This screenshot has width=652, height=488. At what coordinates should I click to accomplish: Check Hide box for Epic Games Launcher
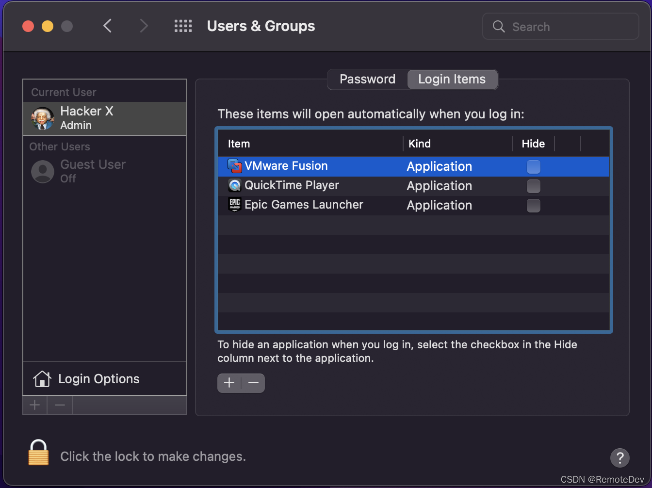pyautogui.click(x=533, y=206)
